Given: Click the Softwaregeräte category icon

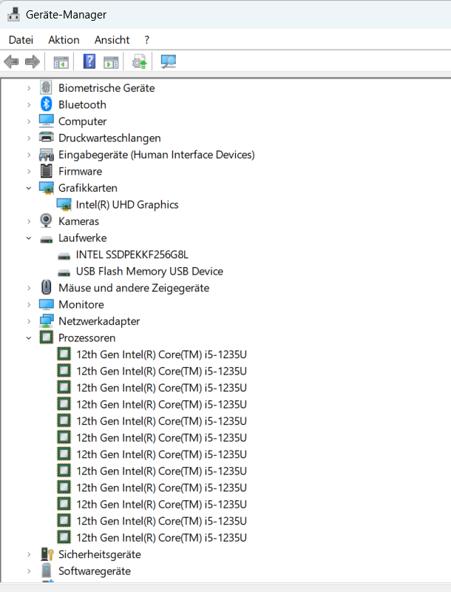Looking at the screenshot, I should (x=46, y=571).
